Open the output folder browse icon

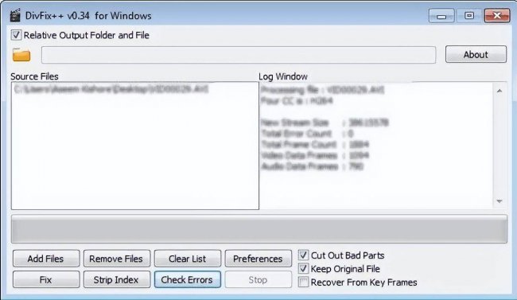pos(21,55)
